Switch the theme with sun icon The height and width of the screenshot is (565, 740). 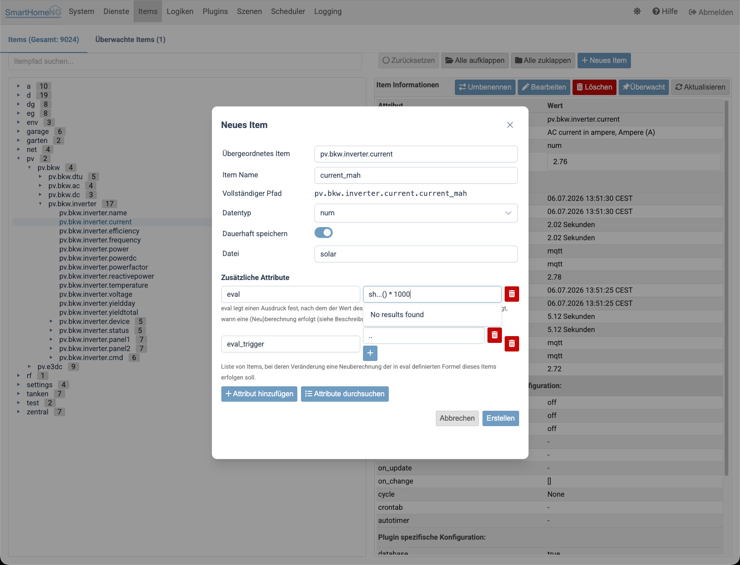[x=637, y=12]
